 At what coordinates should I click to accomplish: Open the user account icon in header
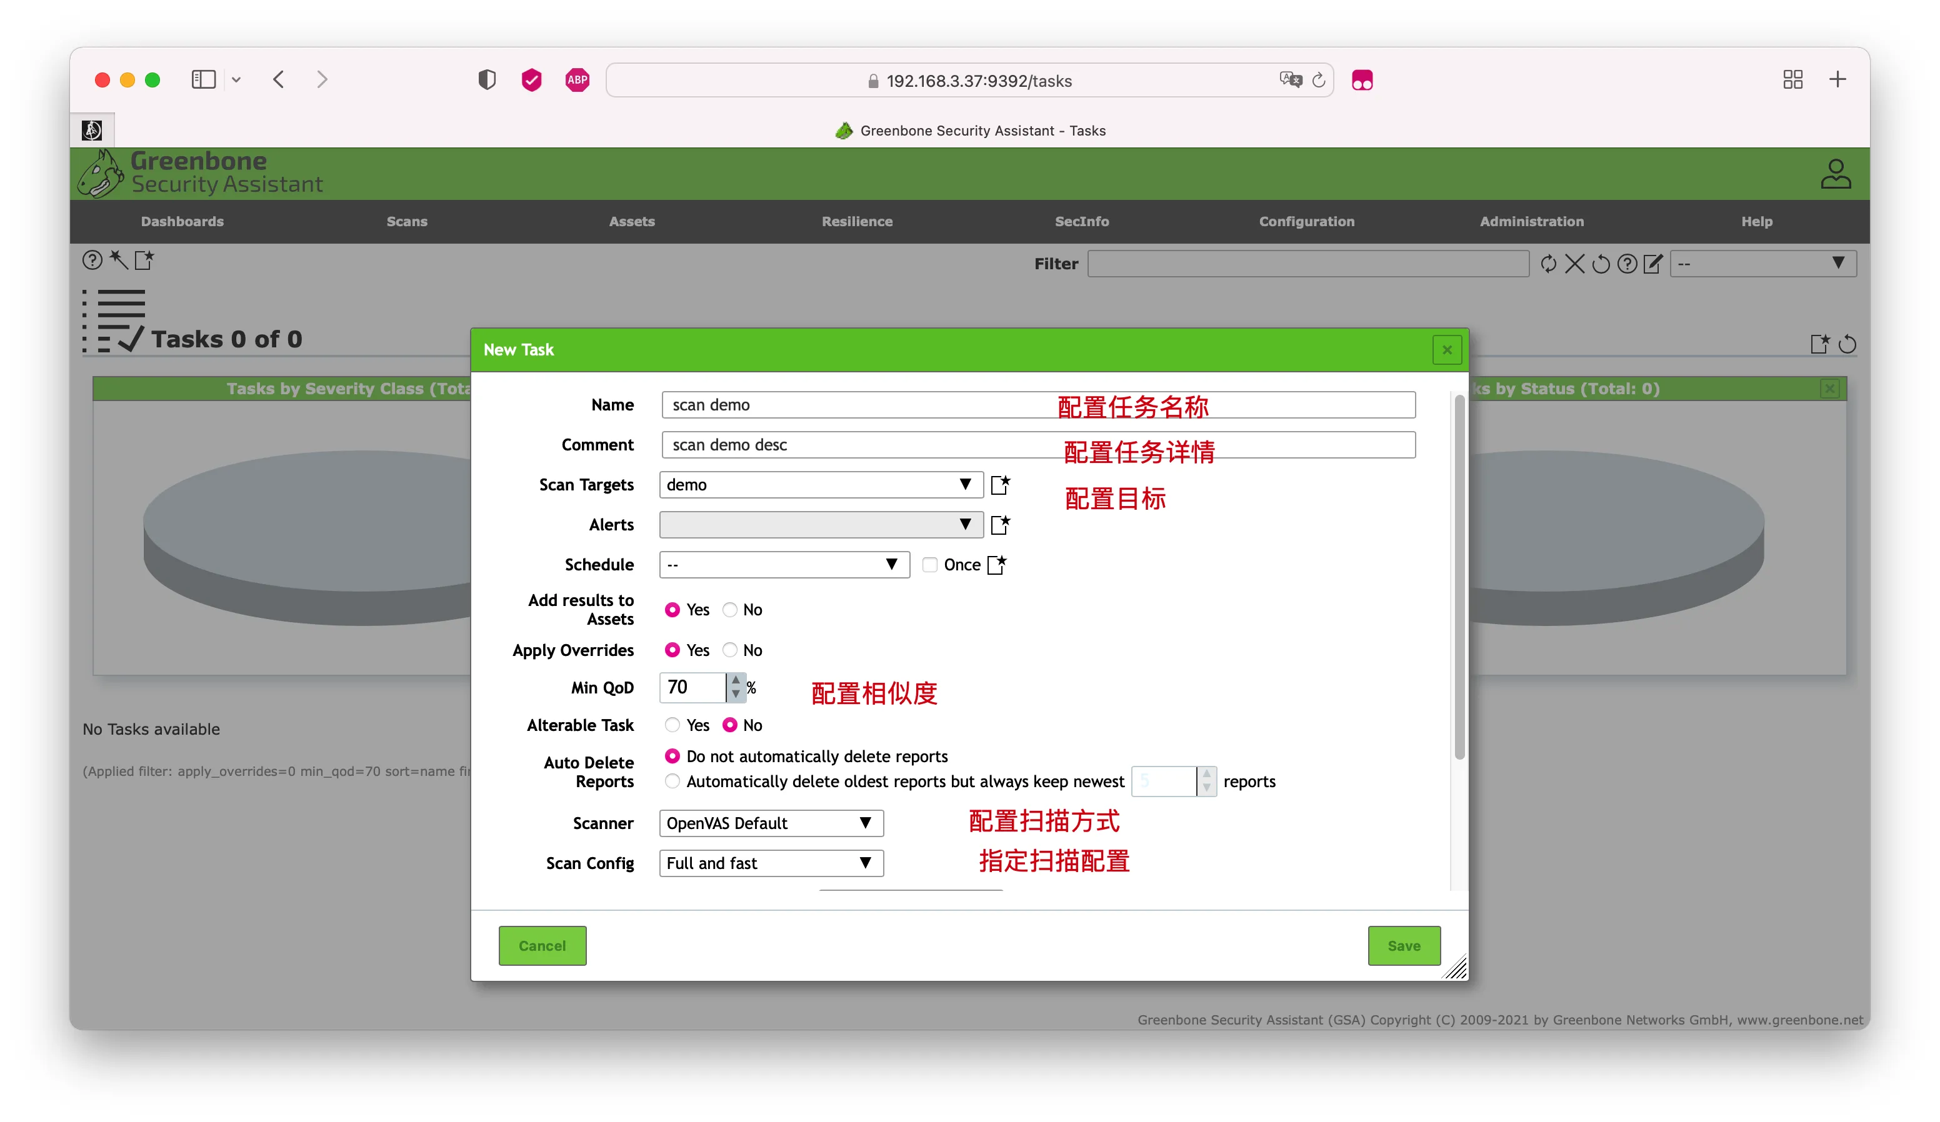coord(1835,174)
